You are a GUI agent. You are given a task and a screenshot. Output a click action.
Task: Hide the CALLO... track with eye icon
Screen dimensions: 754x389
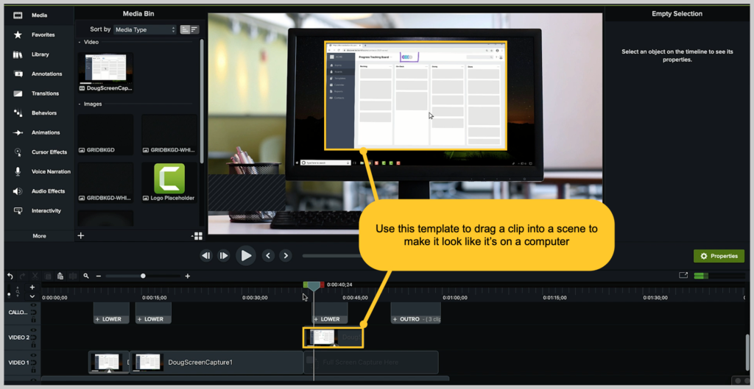(34, 305)
